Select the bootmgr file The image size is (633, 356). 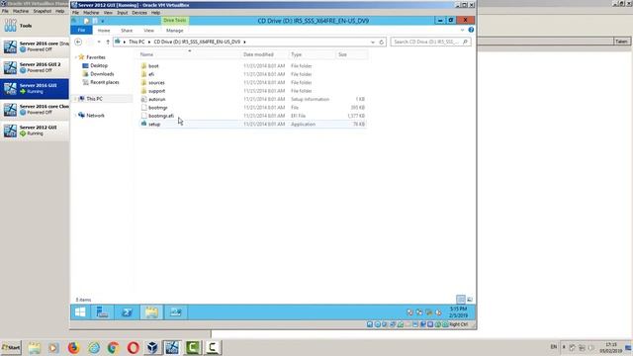158,108
